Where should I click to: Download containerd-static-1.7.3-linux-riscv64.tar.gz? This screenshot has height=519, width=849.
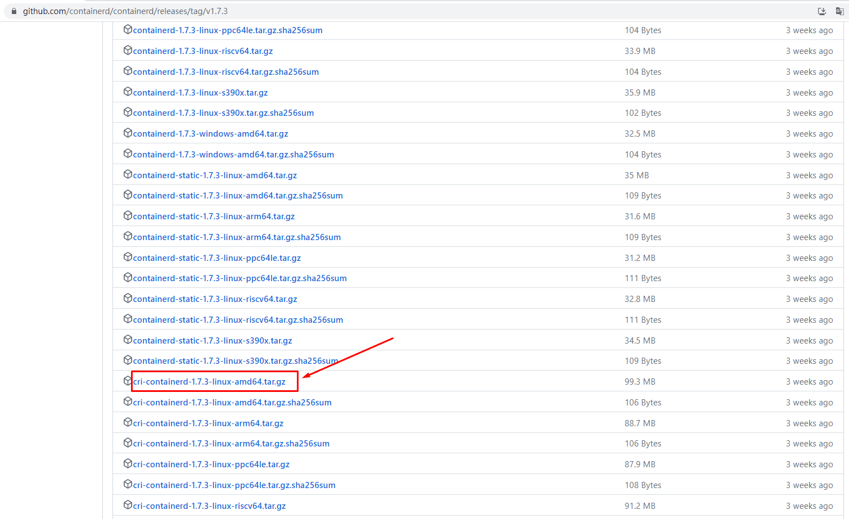(x=215, y=299)
